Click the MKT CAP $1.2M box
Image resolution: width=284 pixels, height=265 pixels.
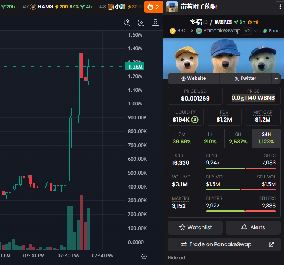pyautogui.click(x=263, y=117)
